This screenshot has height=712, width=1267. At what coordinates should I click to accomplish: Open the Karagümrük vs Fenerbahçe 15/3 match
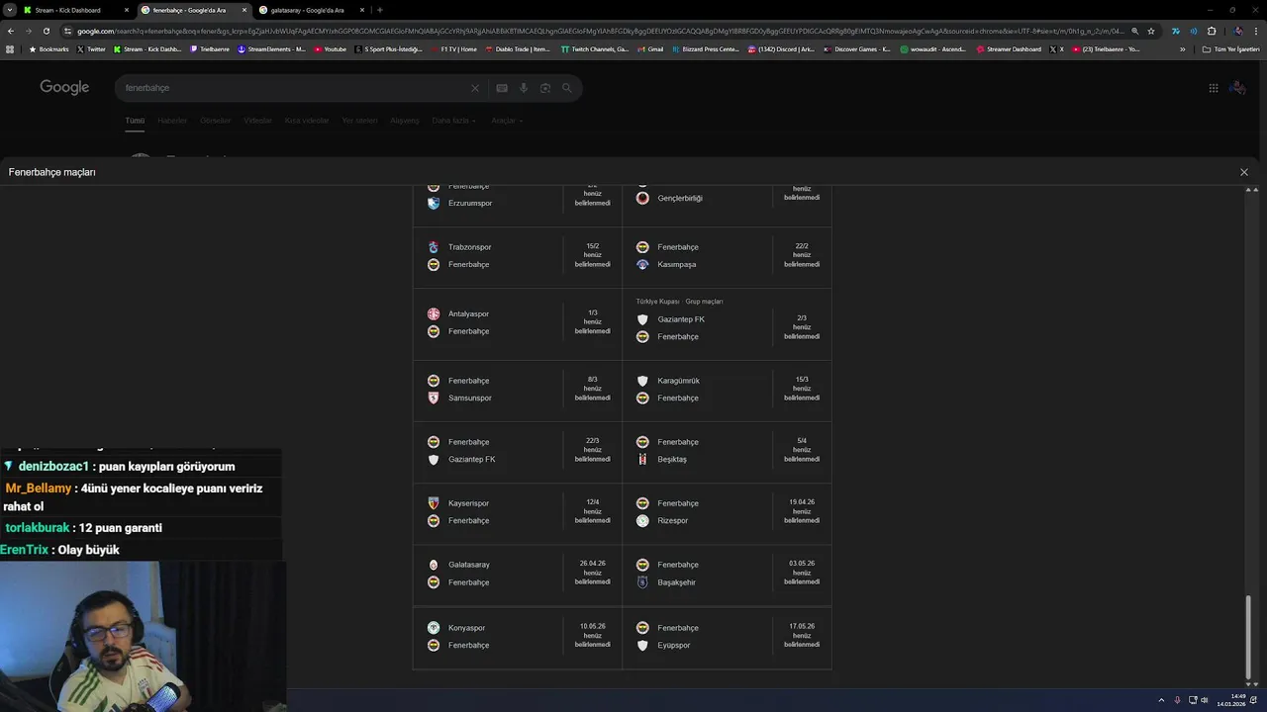[x=727, y=390]
